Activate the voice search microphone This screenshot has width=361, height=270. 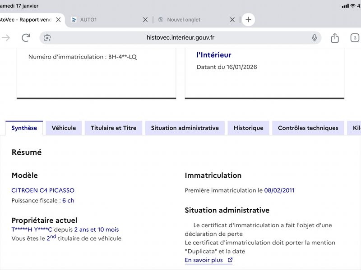coord(314,38)
